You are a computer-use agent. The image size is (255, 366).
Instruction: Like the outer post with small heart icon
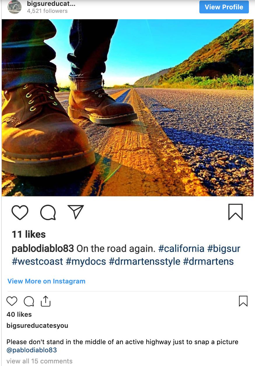pyautogui.click(x=12, y=301)
